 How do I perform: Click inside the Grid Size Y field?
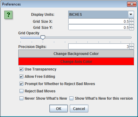point(99,27)
